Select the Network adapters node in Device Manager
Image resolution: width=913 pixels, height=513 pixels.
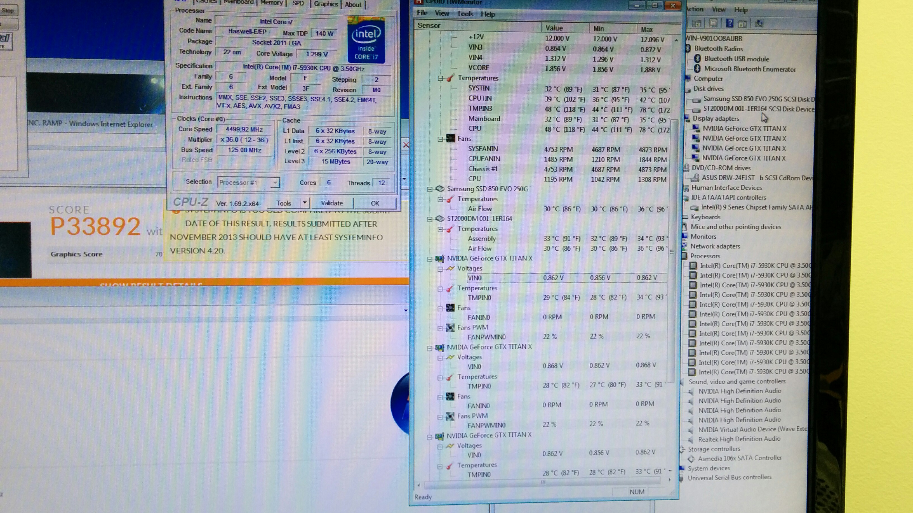[x=715, y=246]
